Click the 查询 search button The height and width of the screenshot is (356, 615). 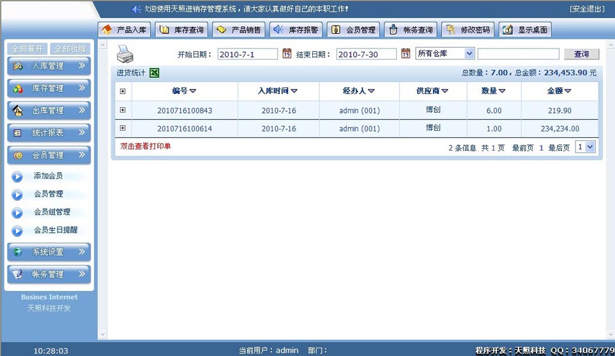click(582, 54)
